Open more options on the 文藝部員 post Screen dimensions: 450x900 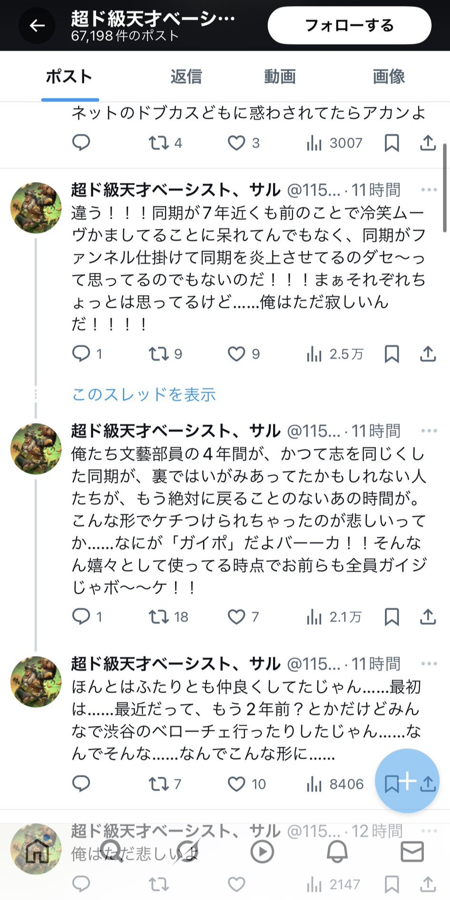click(429, 431)
